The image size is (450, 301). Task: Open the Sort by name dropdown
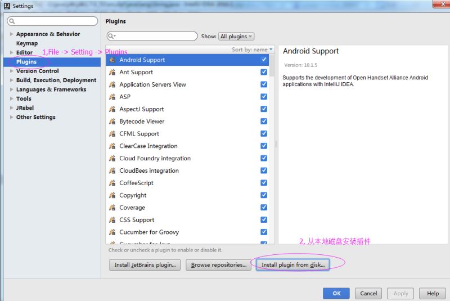tap(252, 50)
